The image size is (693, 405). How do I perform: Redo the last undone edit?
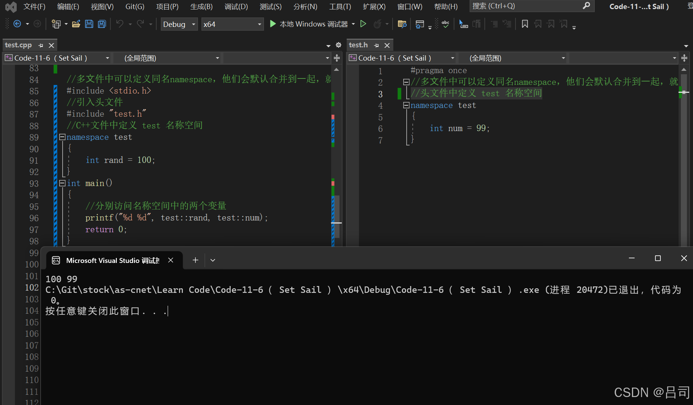140,23
